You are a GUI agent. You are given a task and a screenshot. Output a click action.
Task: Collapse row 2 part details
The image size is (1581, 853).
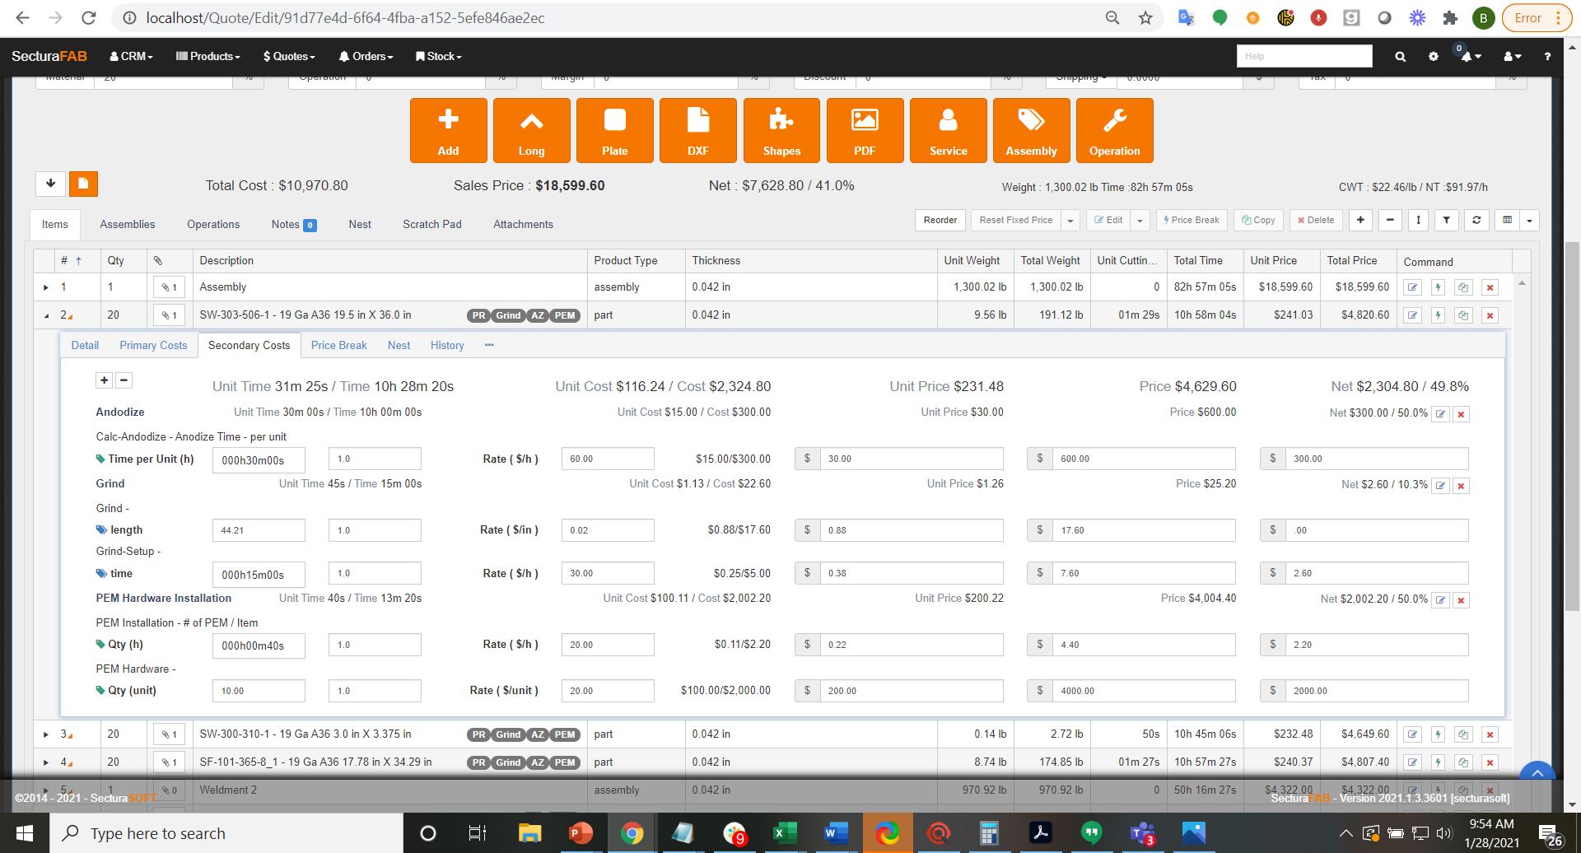point(47,315)
